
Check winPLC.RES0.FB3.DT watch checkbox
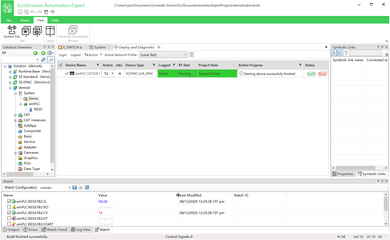[x=9, y=218]
